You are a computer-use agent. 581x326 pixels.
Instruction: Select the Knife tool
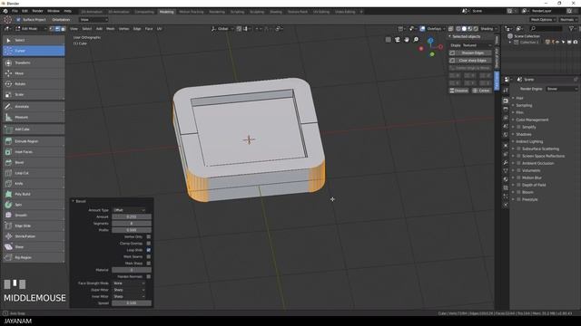tap(34, 183)
